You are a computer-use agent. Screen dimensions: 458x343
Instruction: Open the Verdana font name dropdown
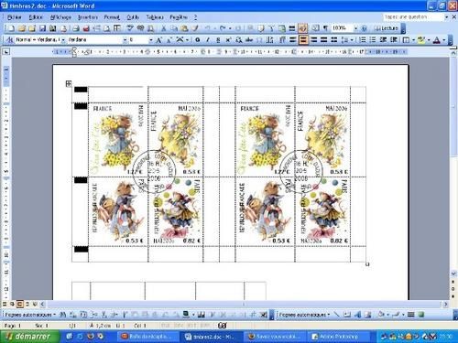coord(125,40)
